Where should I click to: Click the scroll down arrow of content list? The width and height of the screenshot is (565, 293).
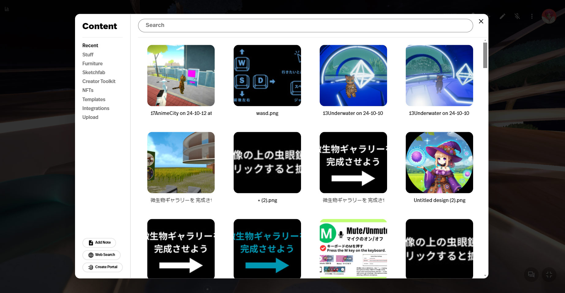tap(485, 276)
